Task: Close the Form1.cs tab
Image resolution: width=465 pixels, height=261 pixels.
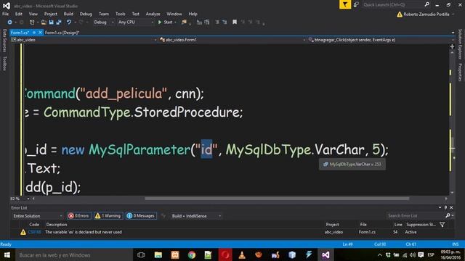Action: pos(40,33)
